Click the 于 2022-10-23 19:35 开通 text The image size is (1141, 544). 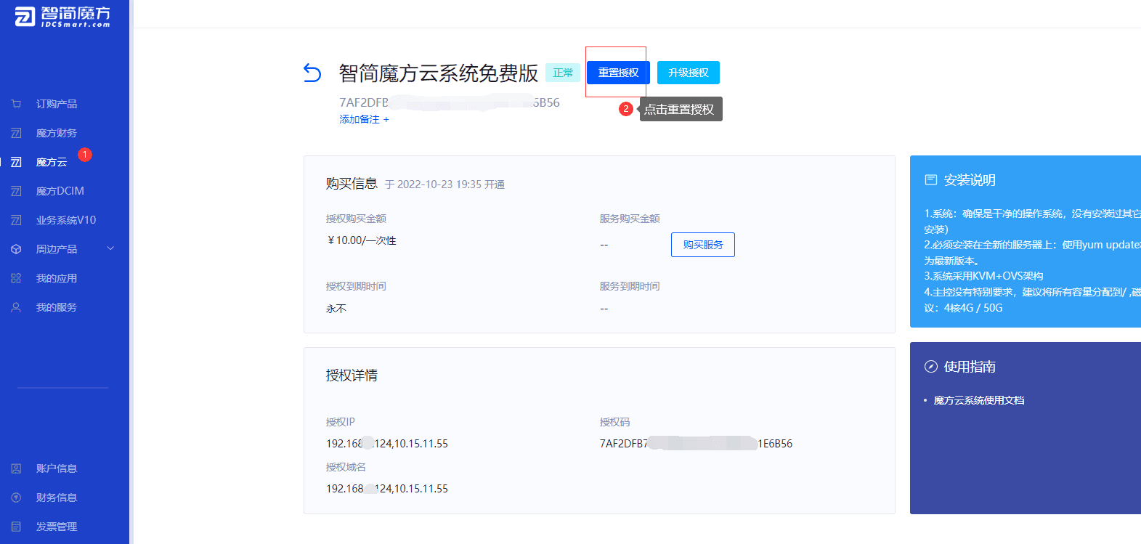tap(444, 184)
